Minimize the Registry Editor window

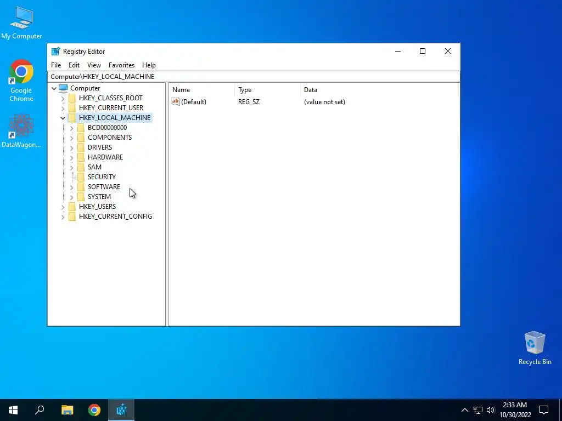[x=398, y=51]
